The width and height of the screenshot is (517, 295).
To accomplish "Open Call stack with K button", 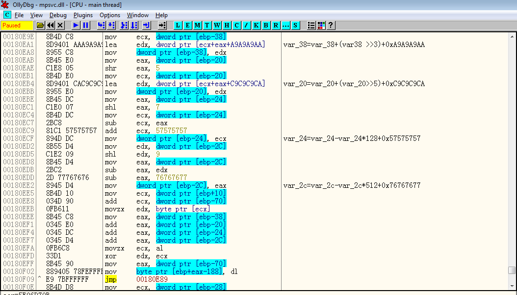I will point(257,25).
